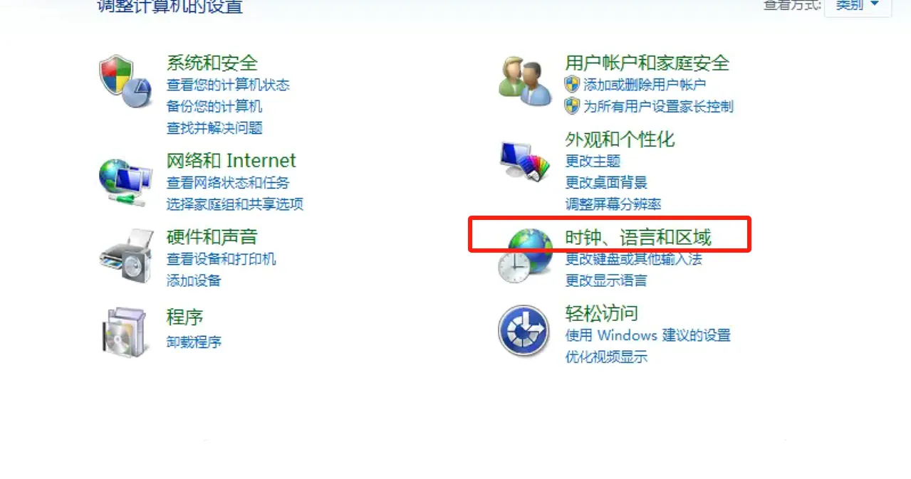Open the System and Security shield icon
This screenshot has width=911, height=479.
[125, 80]
